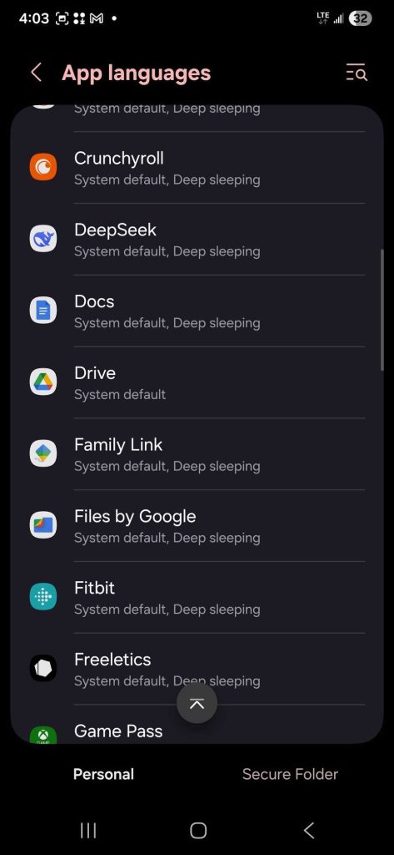Tap the Google Drive icon
The width and height of the screenshot is (394, 855).
[43, 382]
